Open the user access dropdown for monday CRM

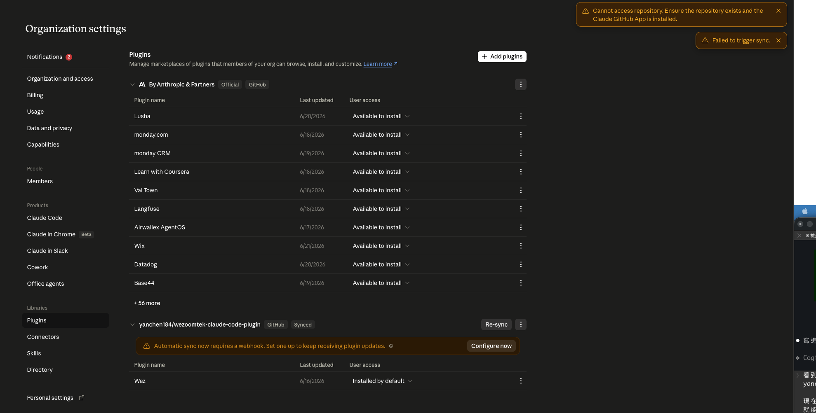(381, 153)
